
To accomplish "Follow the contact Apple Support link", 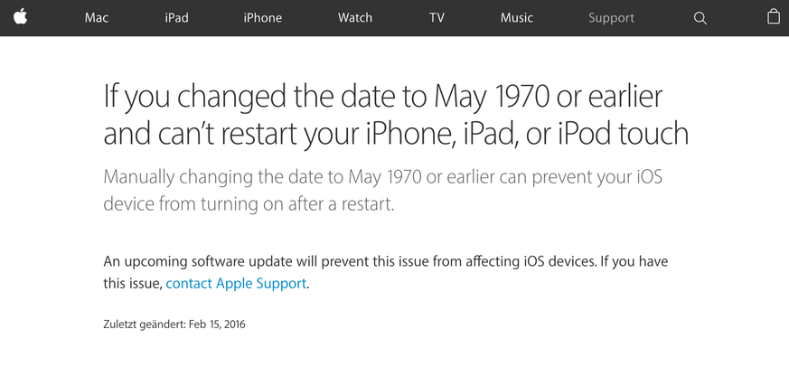I will (x=236, y=284).
